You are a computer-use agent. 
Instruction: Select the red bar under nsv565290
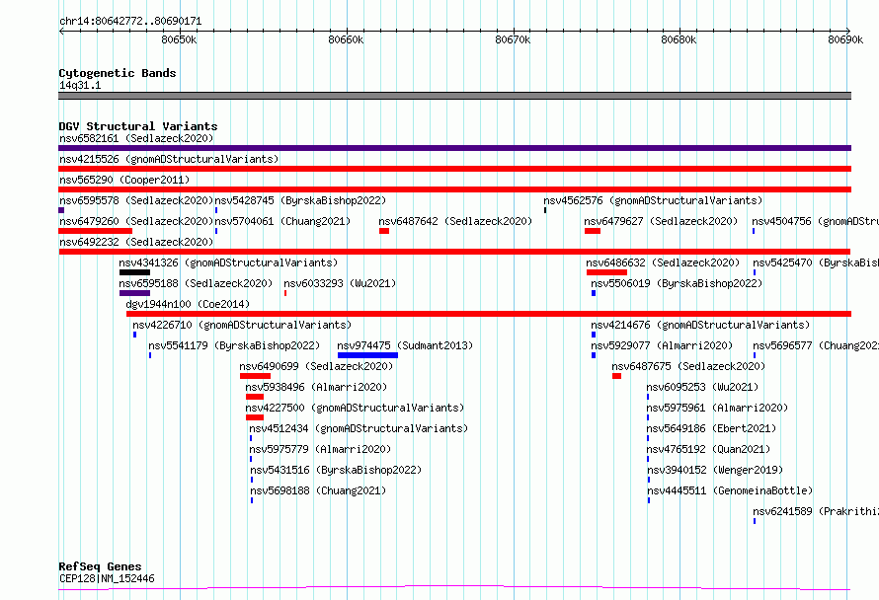click(454, 189)
